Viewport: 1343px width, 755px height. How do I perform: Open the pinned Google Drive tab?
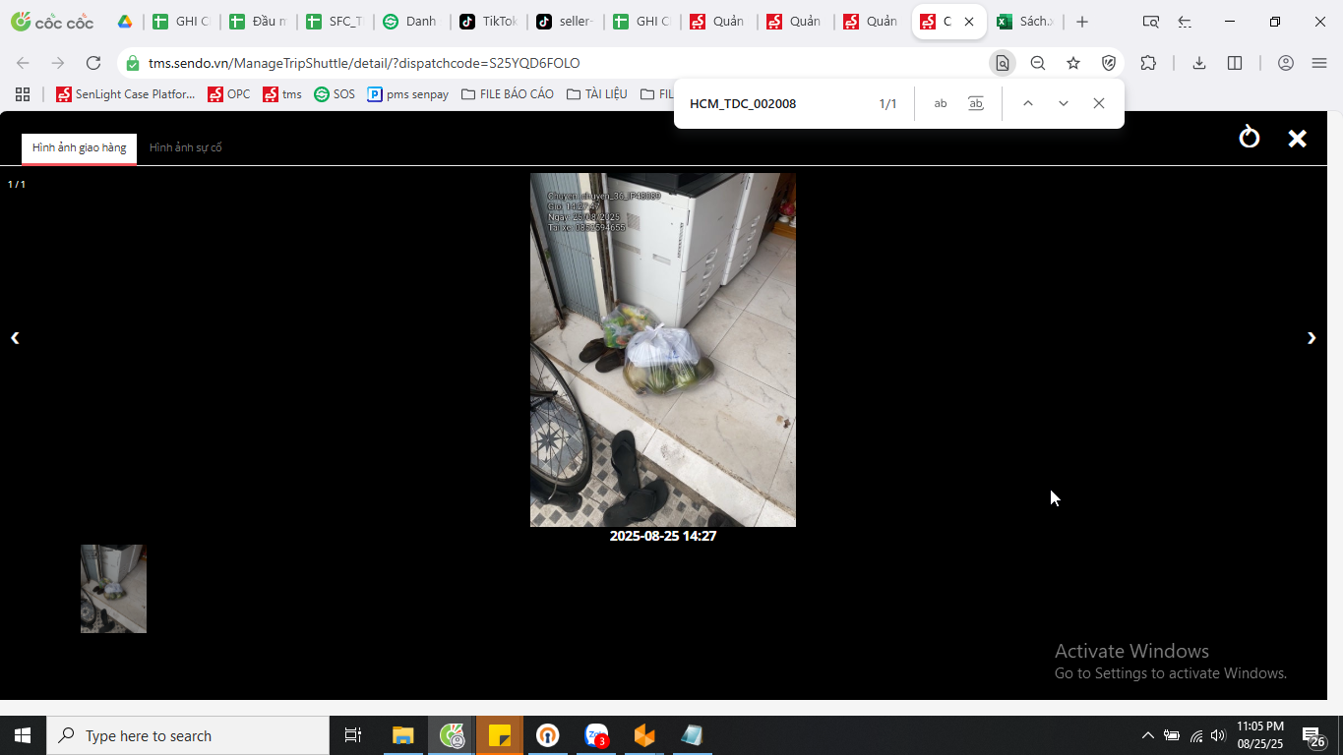[125, 22]
